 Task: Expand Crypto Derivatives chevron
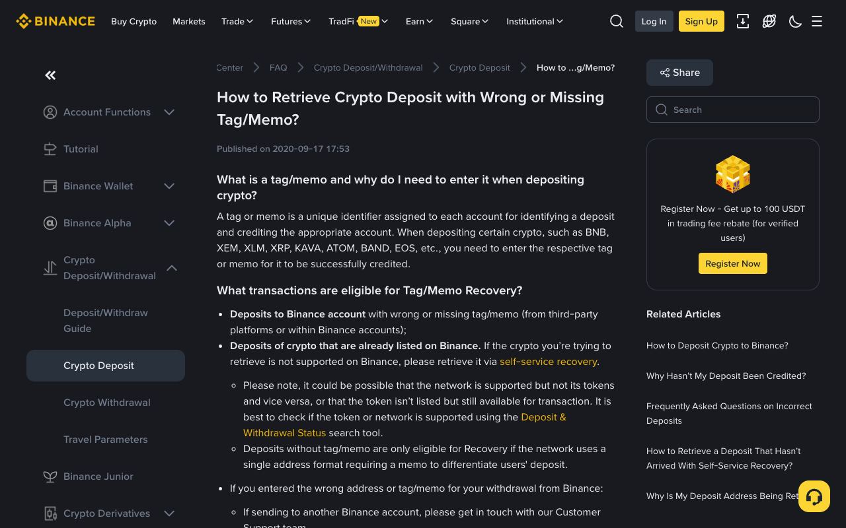click(169, 513)
